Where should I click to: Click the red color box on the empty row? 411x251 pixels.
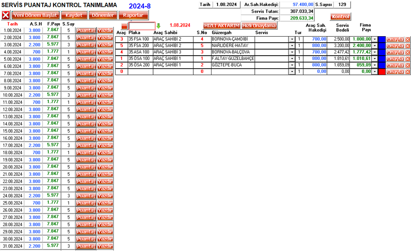click(x=382, y=72)
